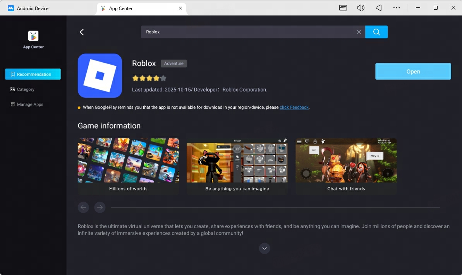Follow the click Feedback link
This screenshot has height=275, width=462.
tap(294, 107)
